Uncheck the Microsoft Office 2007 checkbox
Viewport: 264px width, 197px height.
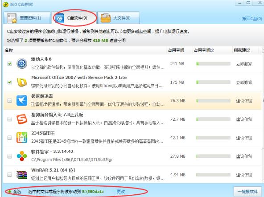click(x=10, y=82)
